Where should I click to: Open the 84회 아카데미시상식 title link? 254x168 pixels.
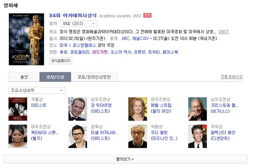73,16
